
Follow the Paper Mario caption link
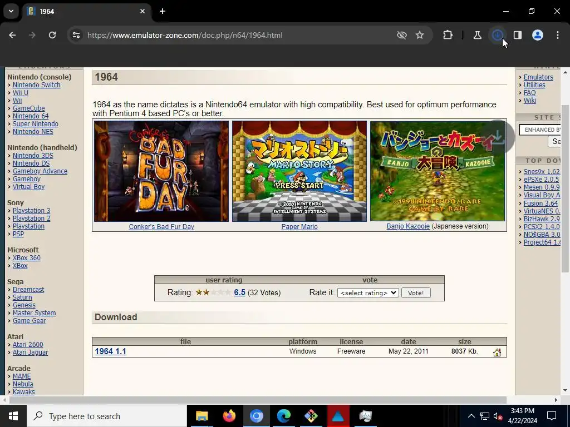(299, 227)
